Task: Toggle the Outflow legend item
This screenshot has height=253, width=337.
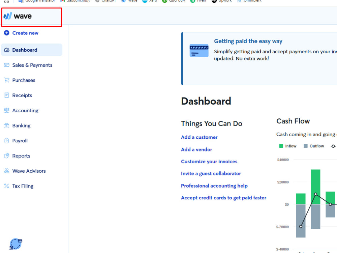Action: [x=314, y=146]
